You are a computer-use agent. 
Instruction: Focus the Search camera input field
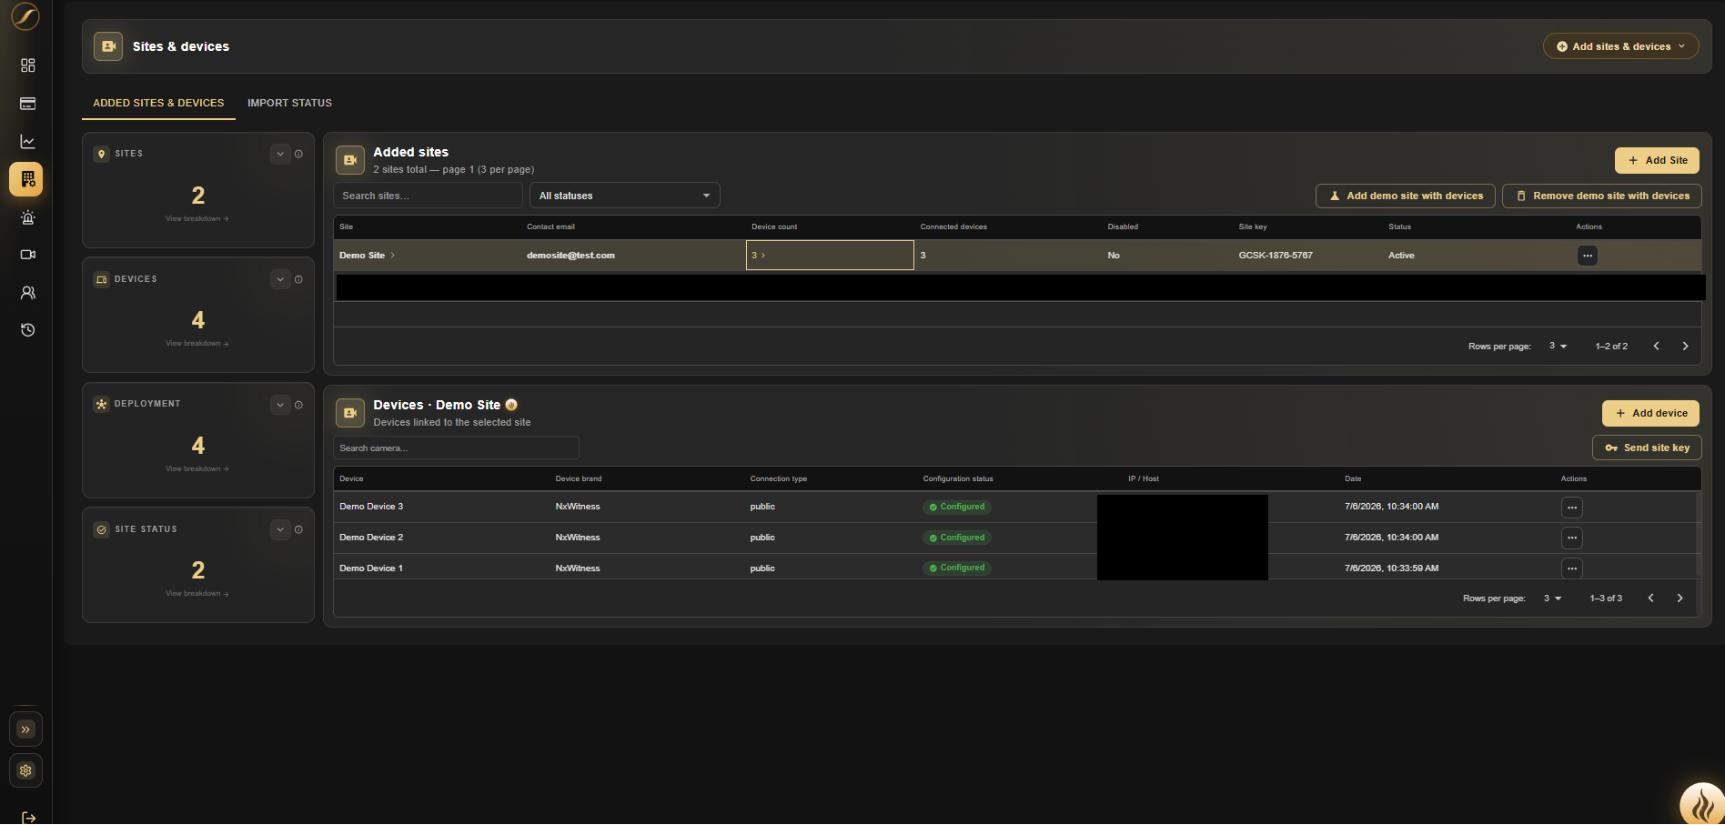pos(456,448)
